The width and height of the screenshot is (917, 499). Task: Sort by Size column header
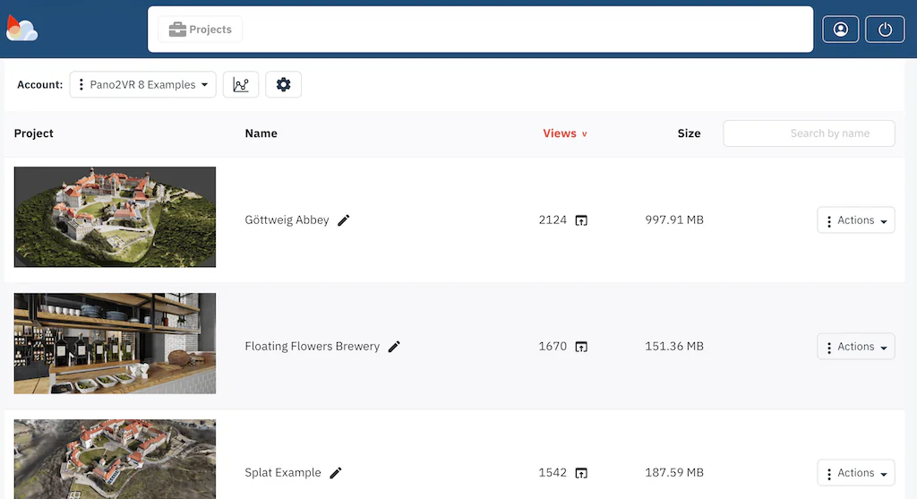(x=689, y=133)
